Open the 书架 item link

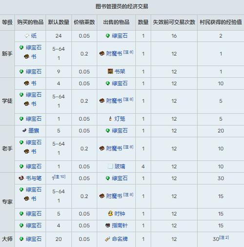(120, 71)
